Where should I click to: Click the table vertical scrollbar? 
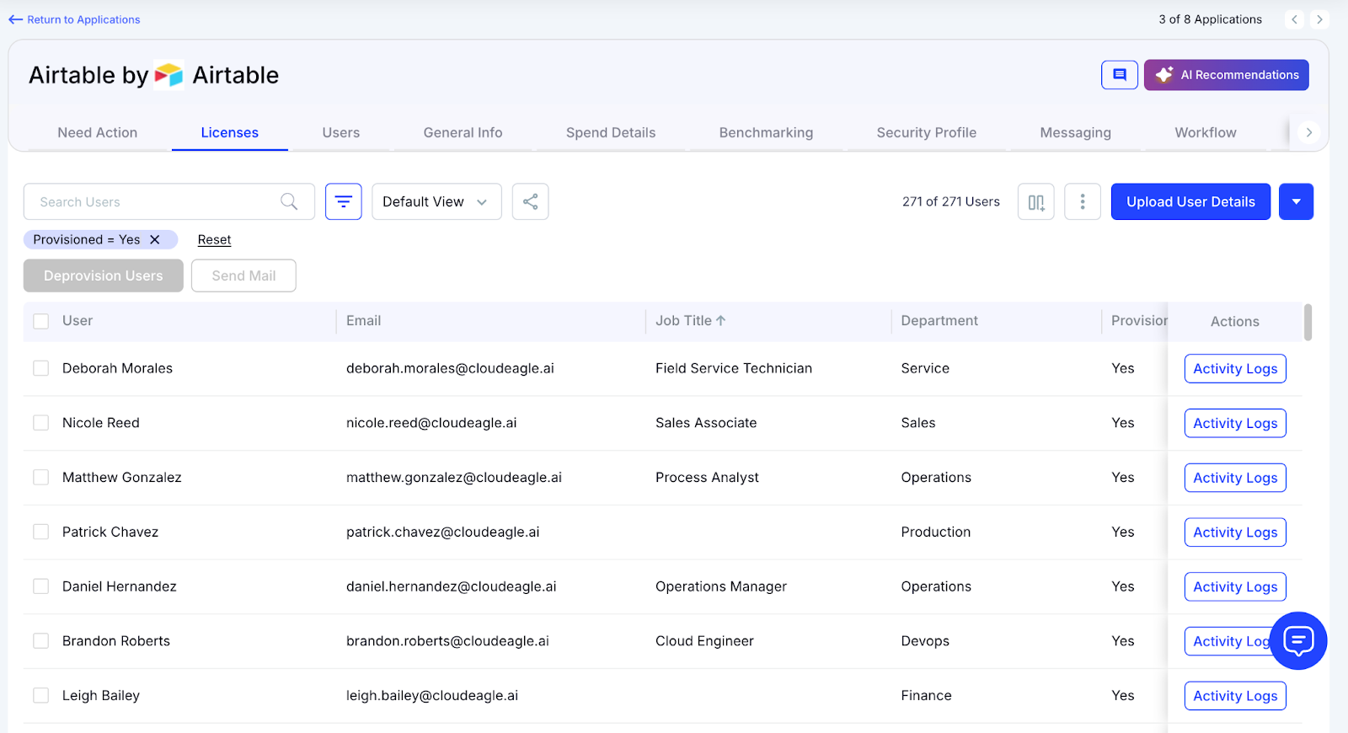coord(1308,322)
